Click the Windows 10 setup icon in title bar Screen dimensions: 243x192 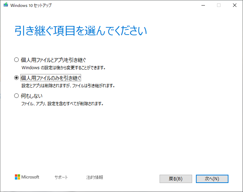[5, 6]
